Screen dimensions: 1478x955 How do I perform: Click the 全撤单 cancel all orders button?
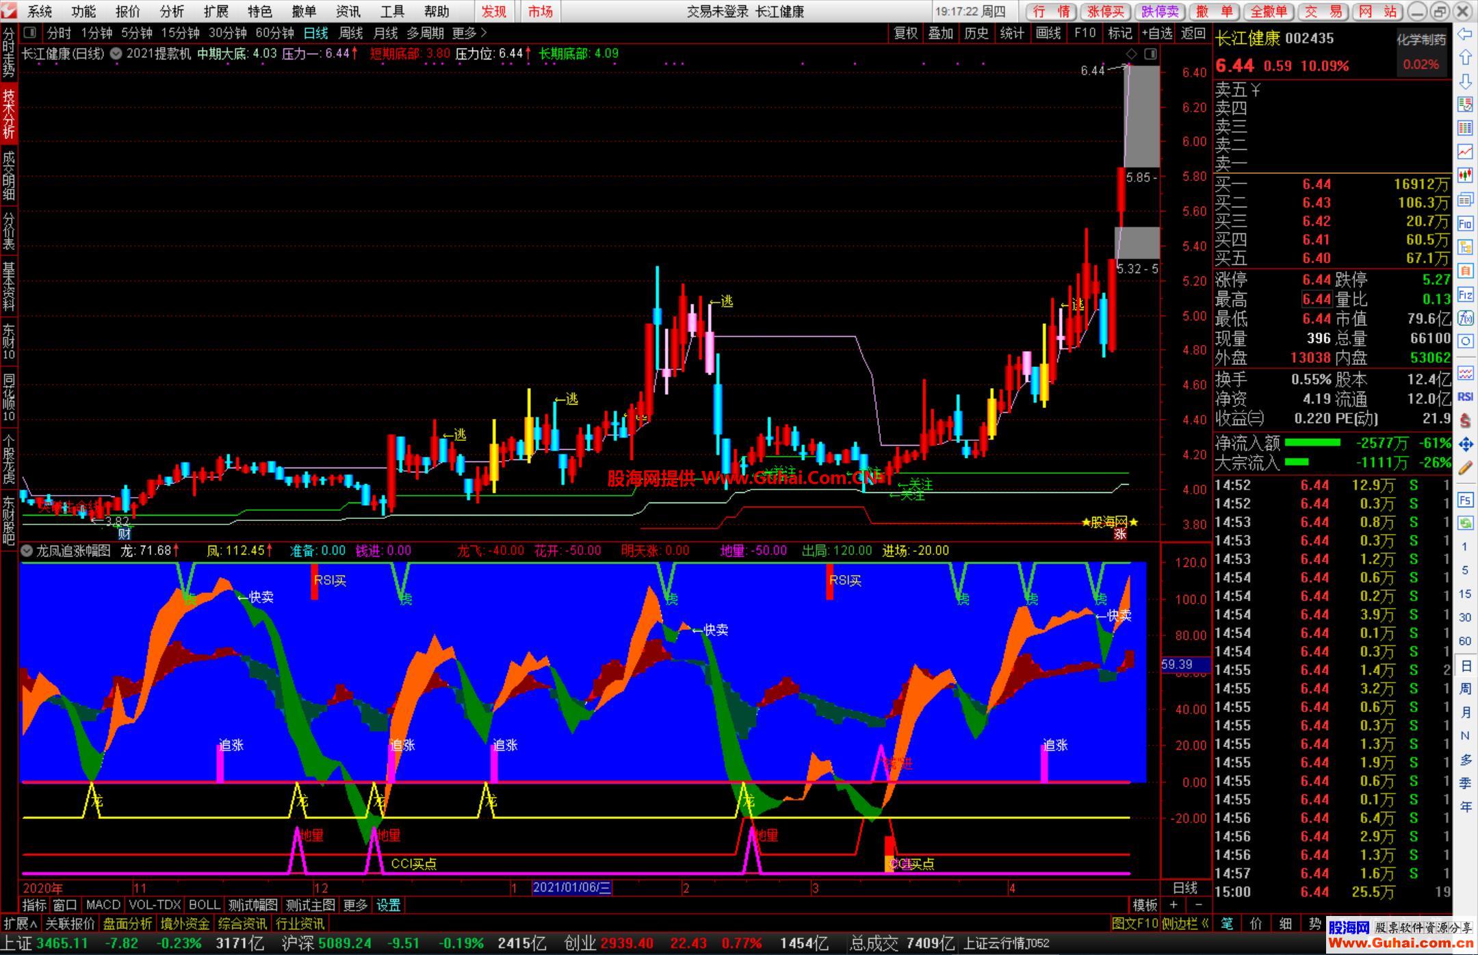point(1269,12)
